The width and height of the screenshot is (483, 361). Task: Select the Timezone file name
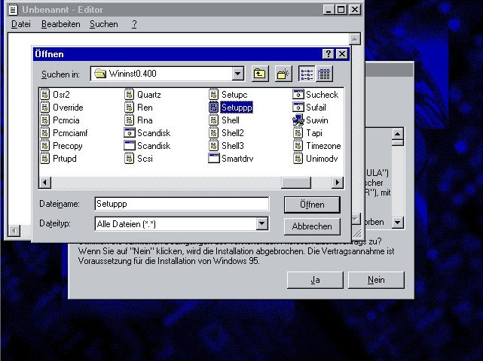[323, 146]
